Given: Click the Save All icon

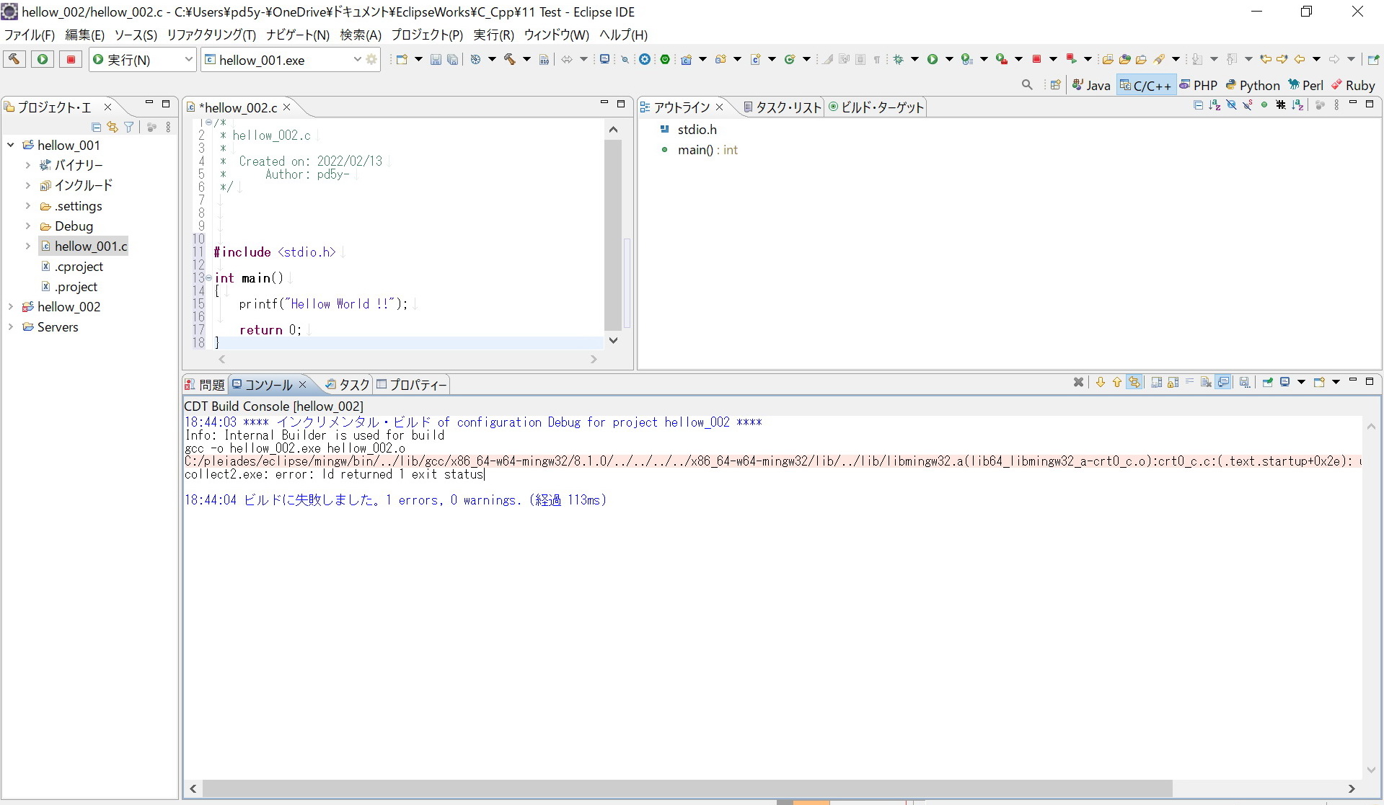Looking at the screenshot, I should click(452, 59).
